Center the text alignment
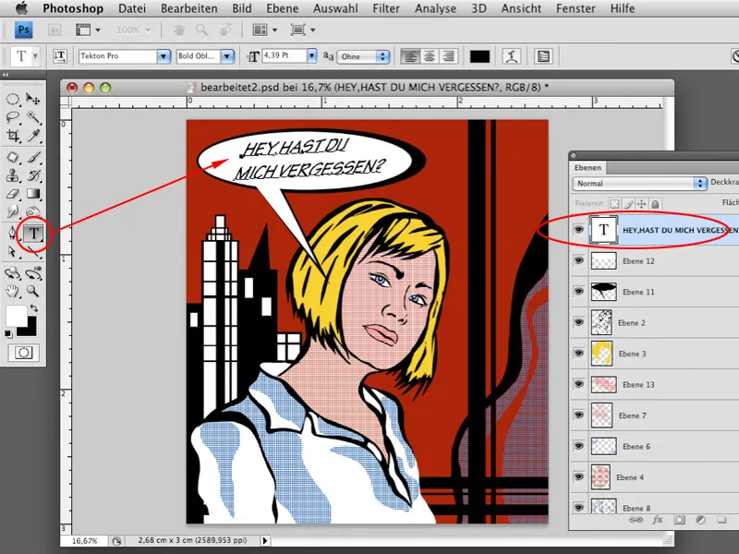Image resolution: width=739 pixels, height=554 pixels. [429, 56]
